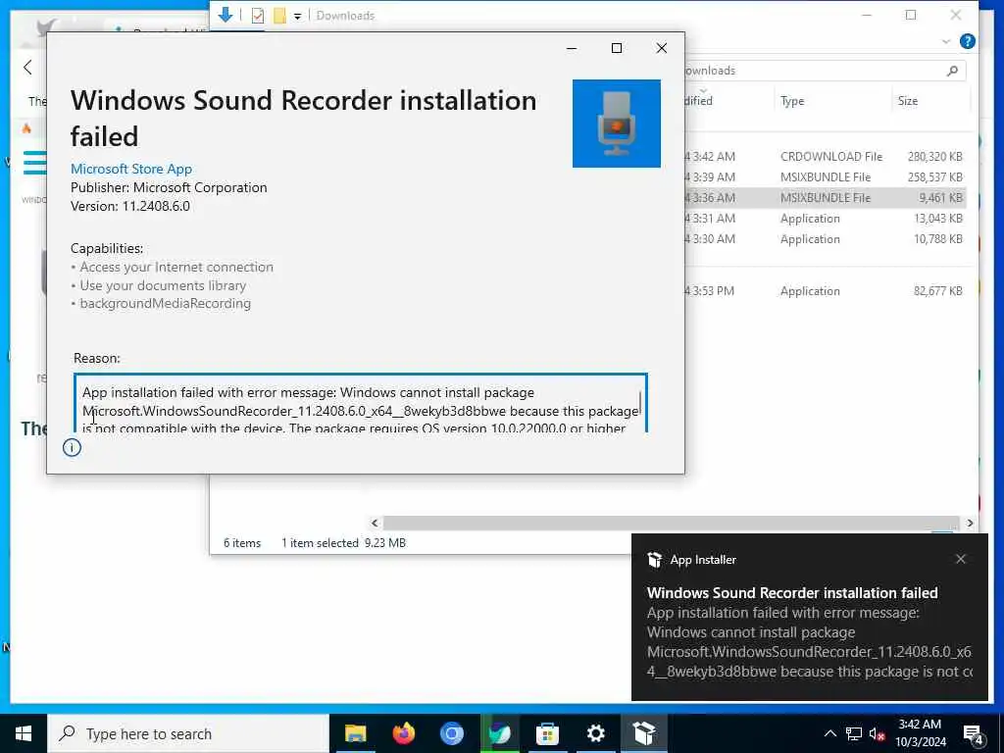This screenshot has height=753, width=1004.
Task: Click the Sound Recorder microphone app icon
Action: click(616, 124)
